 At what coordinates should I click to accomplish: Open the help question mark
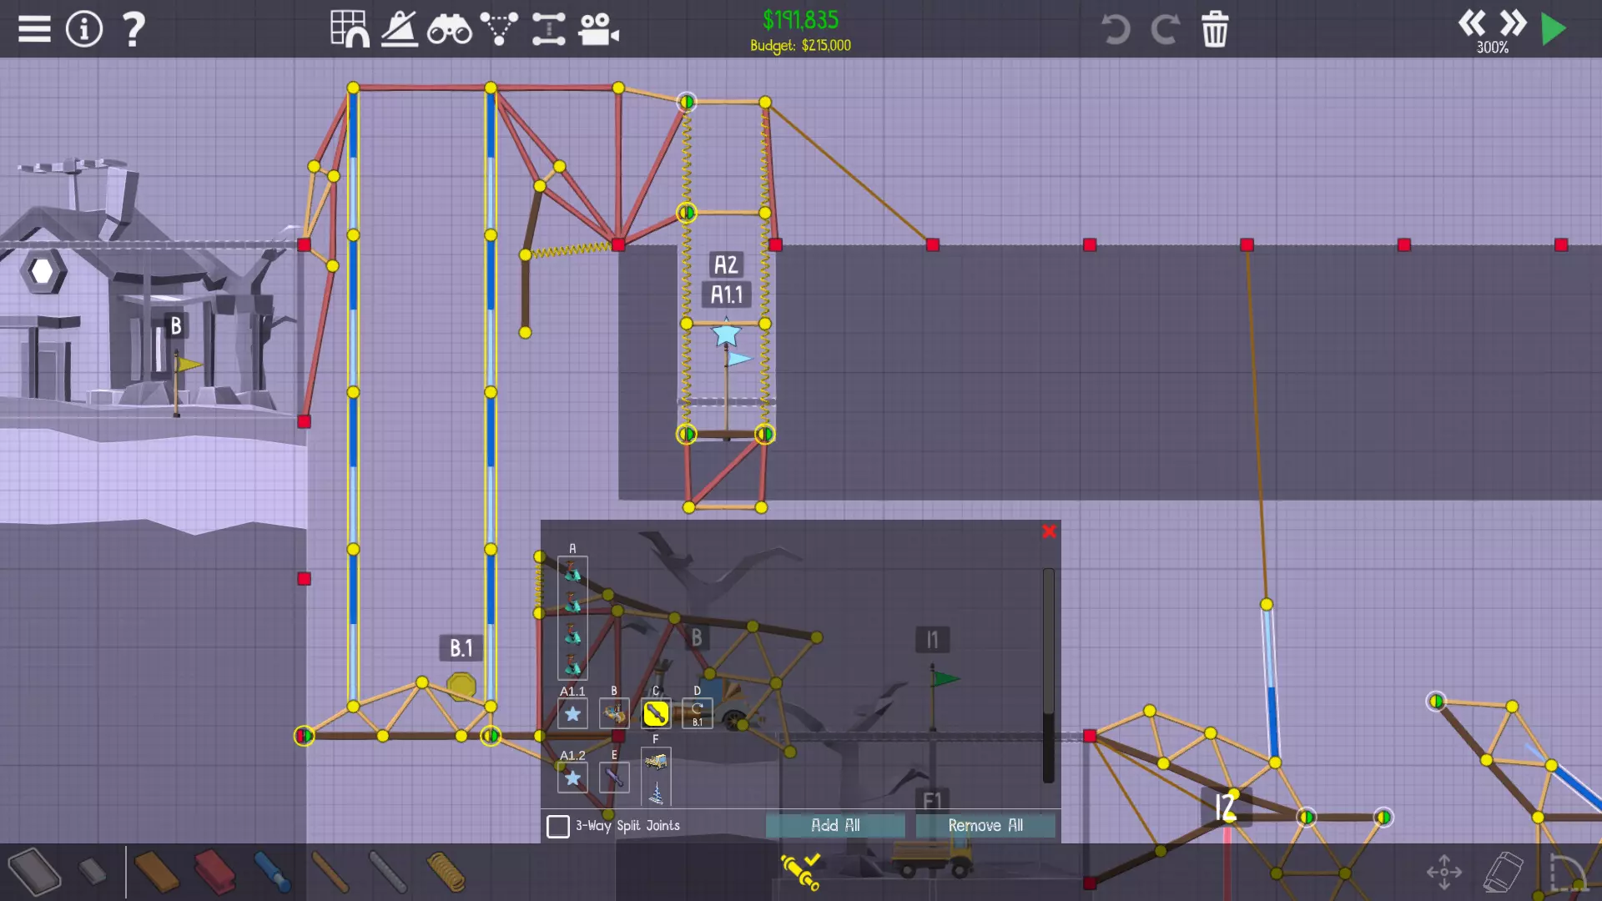coord(133,29)
